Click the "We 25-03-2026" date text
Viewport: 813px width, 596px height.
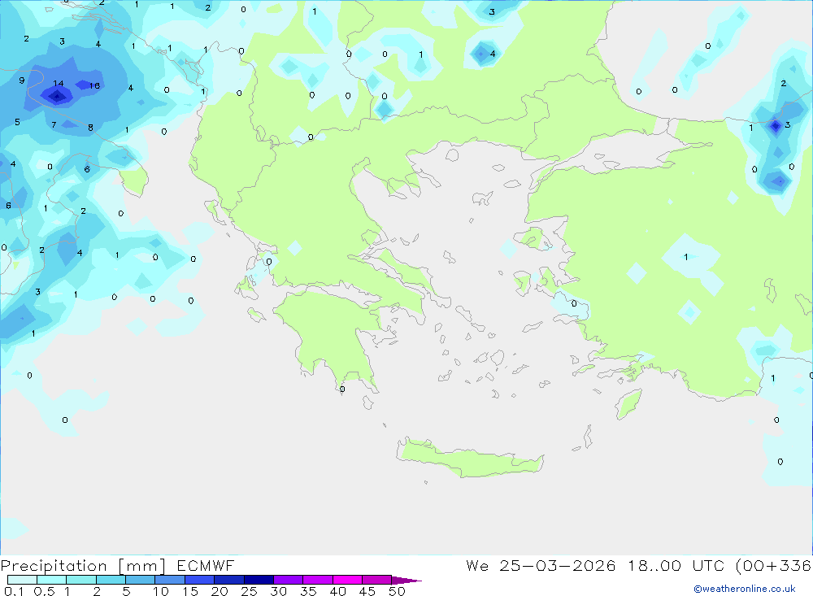tap(541, 566)
